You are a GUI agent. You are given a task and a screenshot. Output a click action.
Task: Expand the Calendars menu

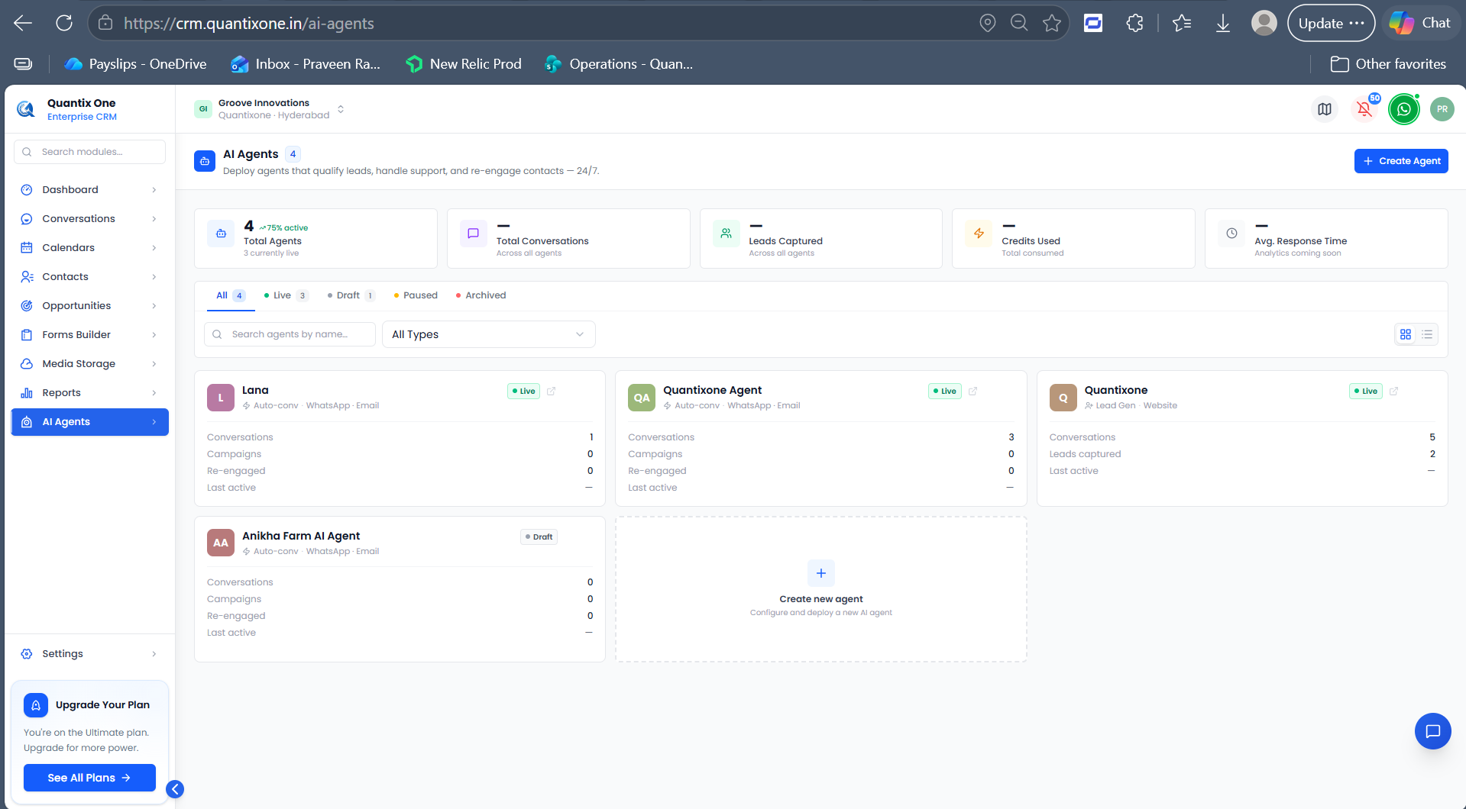pyautogui.click(x=90, y=247)
